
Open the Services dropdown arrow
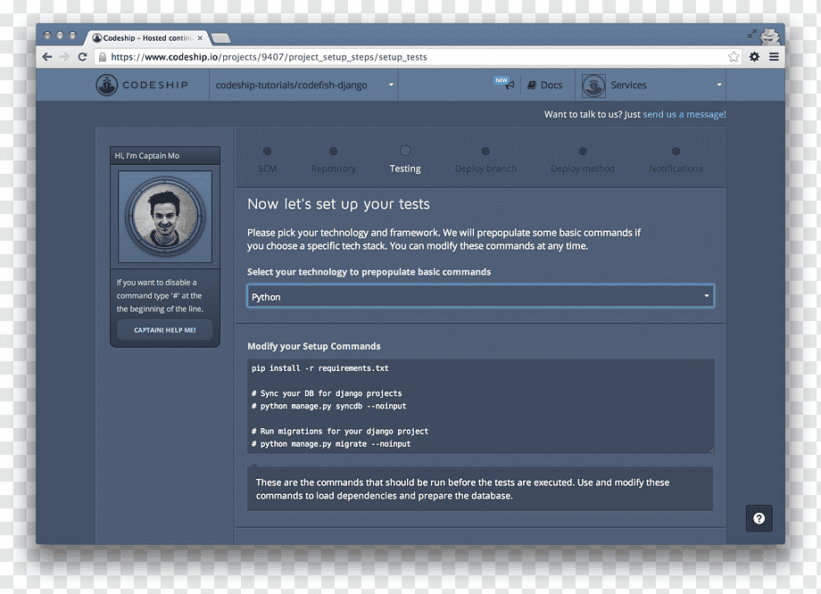[718, 85]
